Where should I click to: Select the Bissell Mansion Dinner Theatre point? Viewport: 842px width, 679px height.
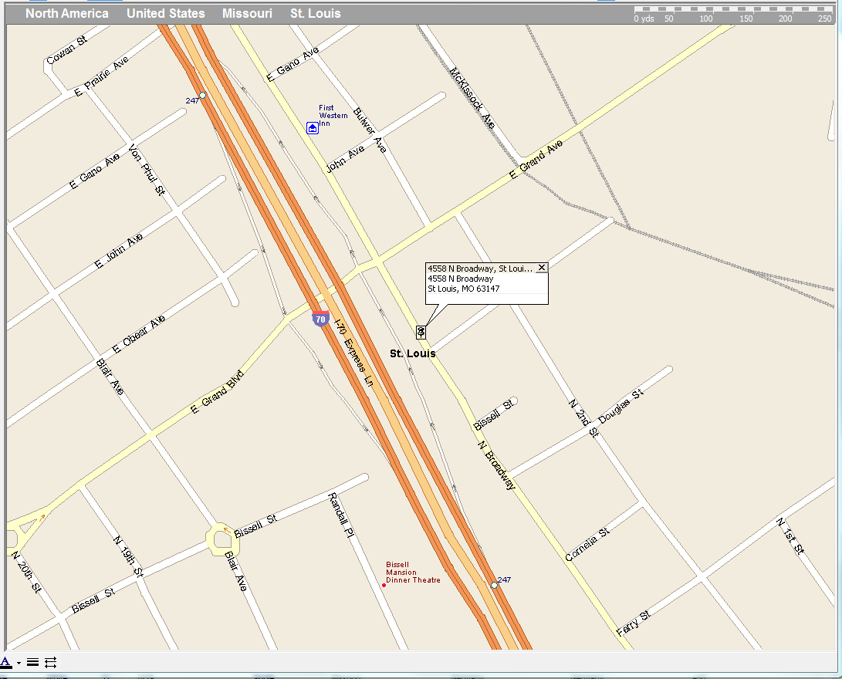(x=384, y=585)
